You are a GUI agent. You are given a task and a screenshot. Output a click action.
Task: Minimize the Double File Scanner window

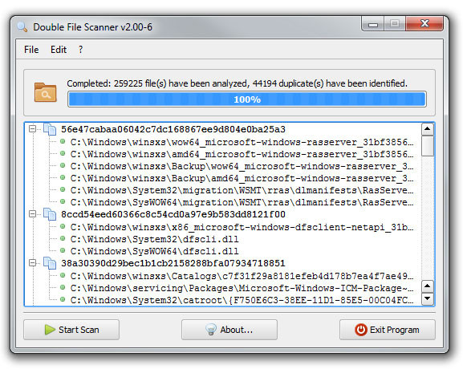tap(373, 24)
